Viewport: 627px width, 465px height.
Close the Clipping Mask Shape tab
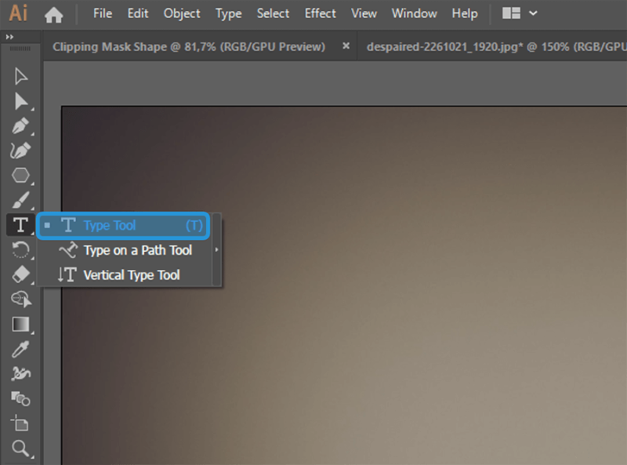coord(346,46)
